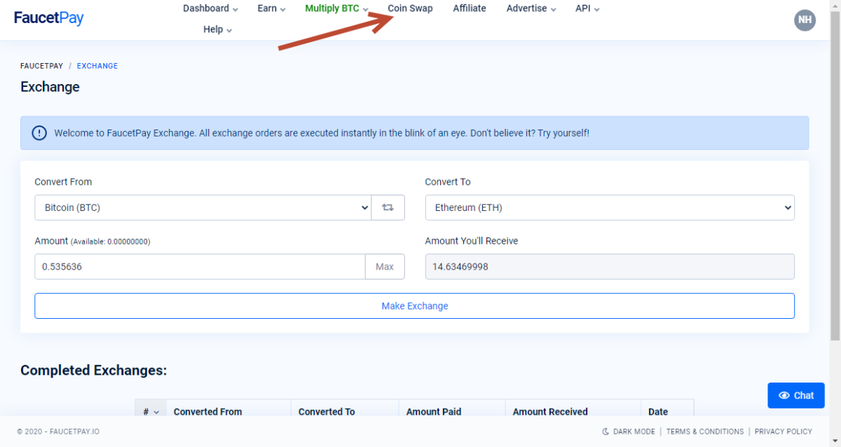Viewport: 841px width, 447px height.
Task: Open the Terms & Conditions link
Action: 705,432
